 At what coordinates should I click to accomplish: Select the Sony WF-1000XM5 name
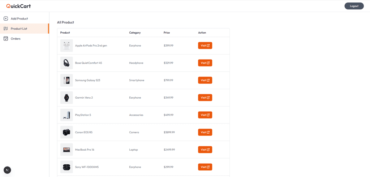87,167
